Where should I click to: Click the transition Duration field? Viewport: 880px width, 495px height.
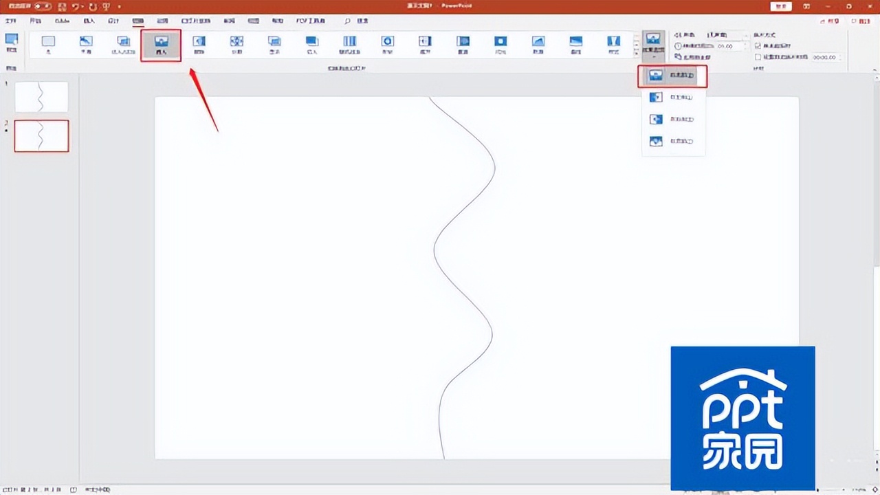tap(732, 45)
